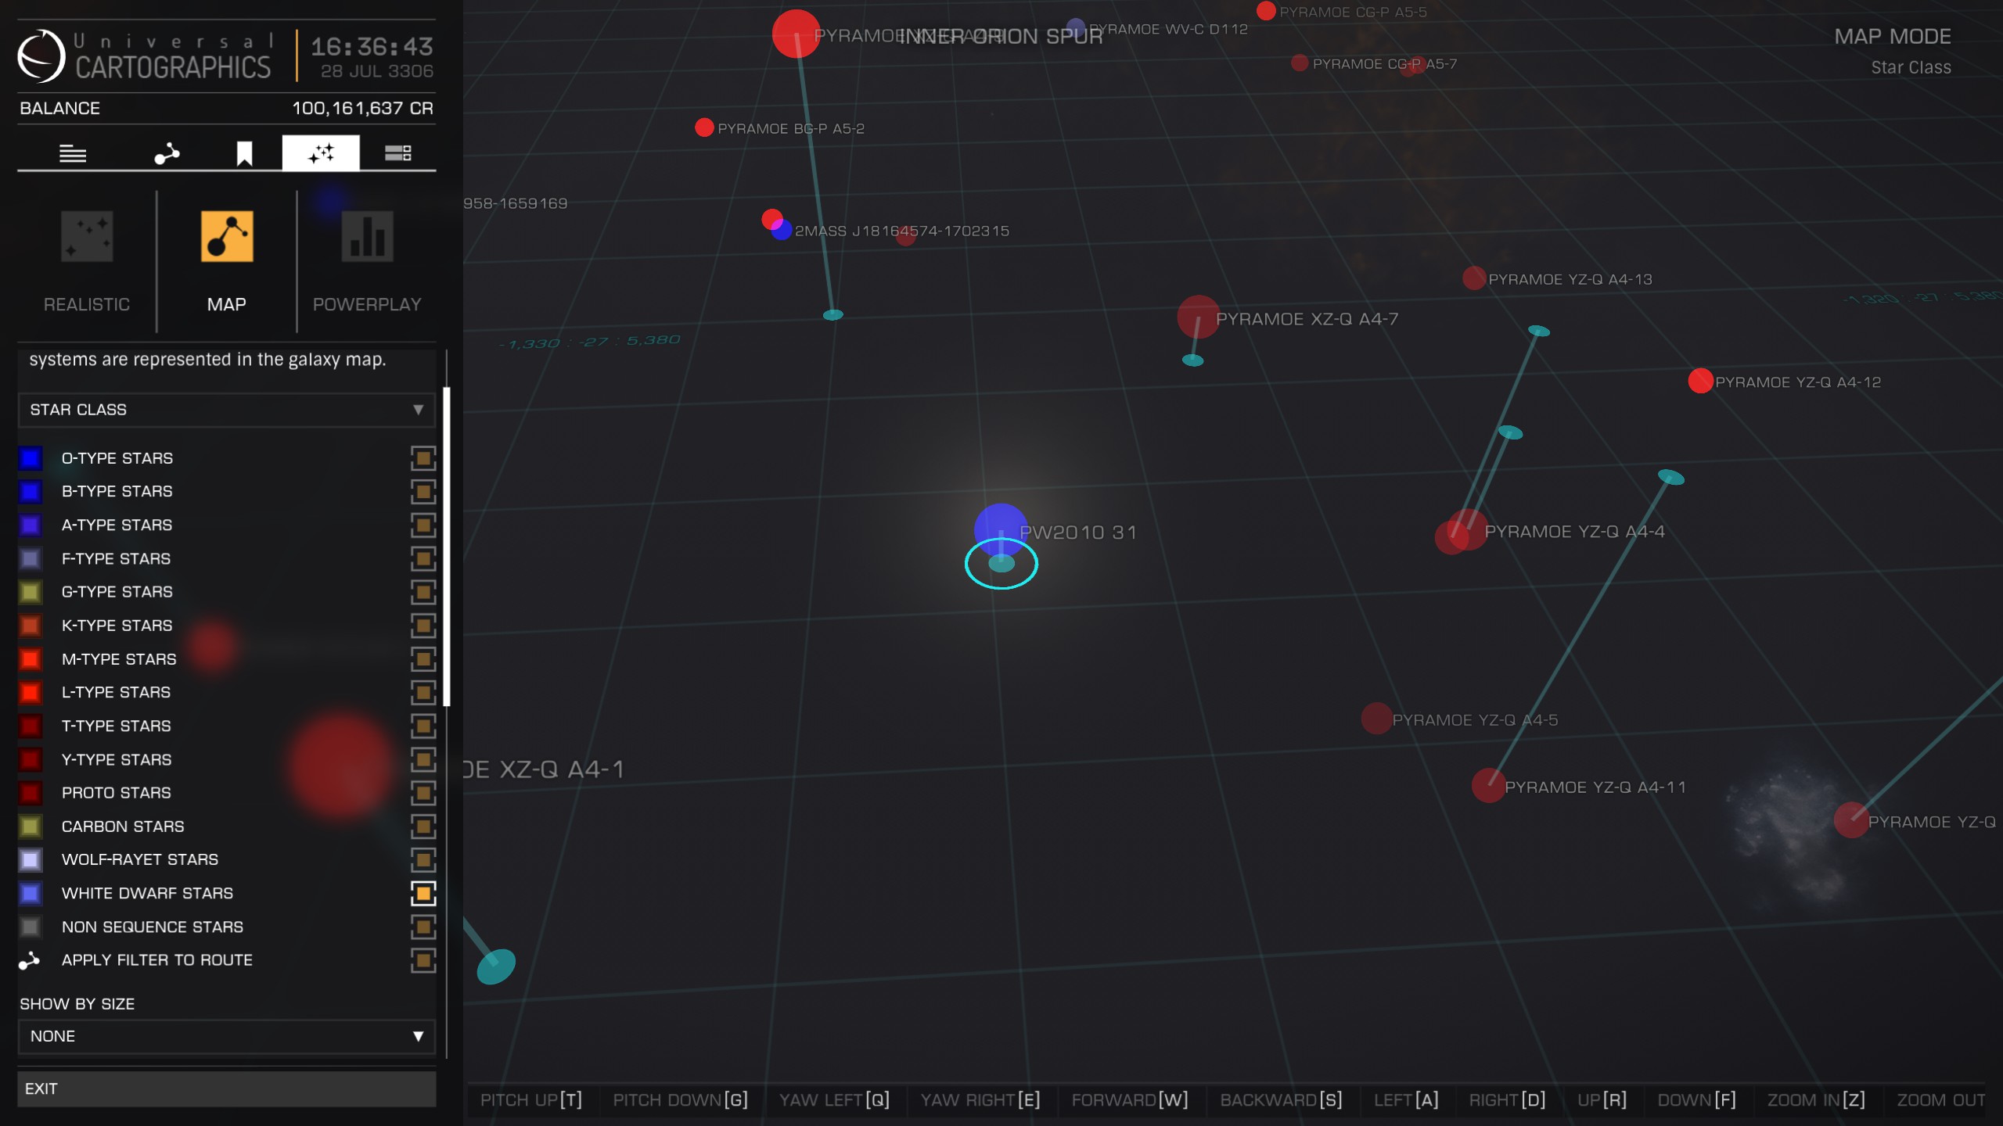
Task: Click the O-Type Stars blue color swatch
Action: pyautogui.click(x=31, y=458)
